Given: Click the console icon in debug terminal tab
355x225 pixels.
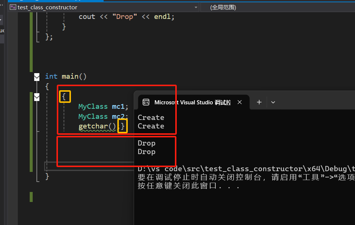Looking at the screenshot, I should pyautogui.click(x=146, y=102).
